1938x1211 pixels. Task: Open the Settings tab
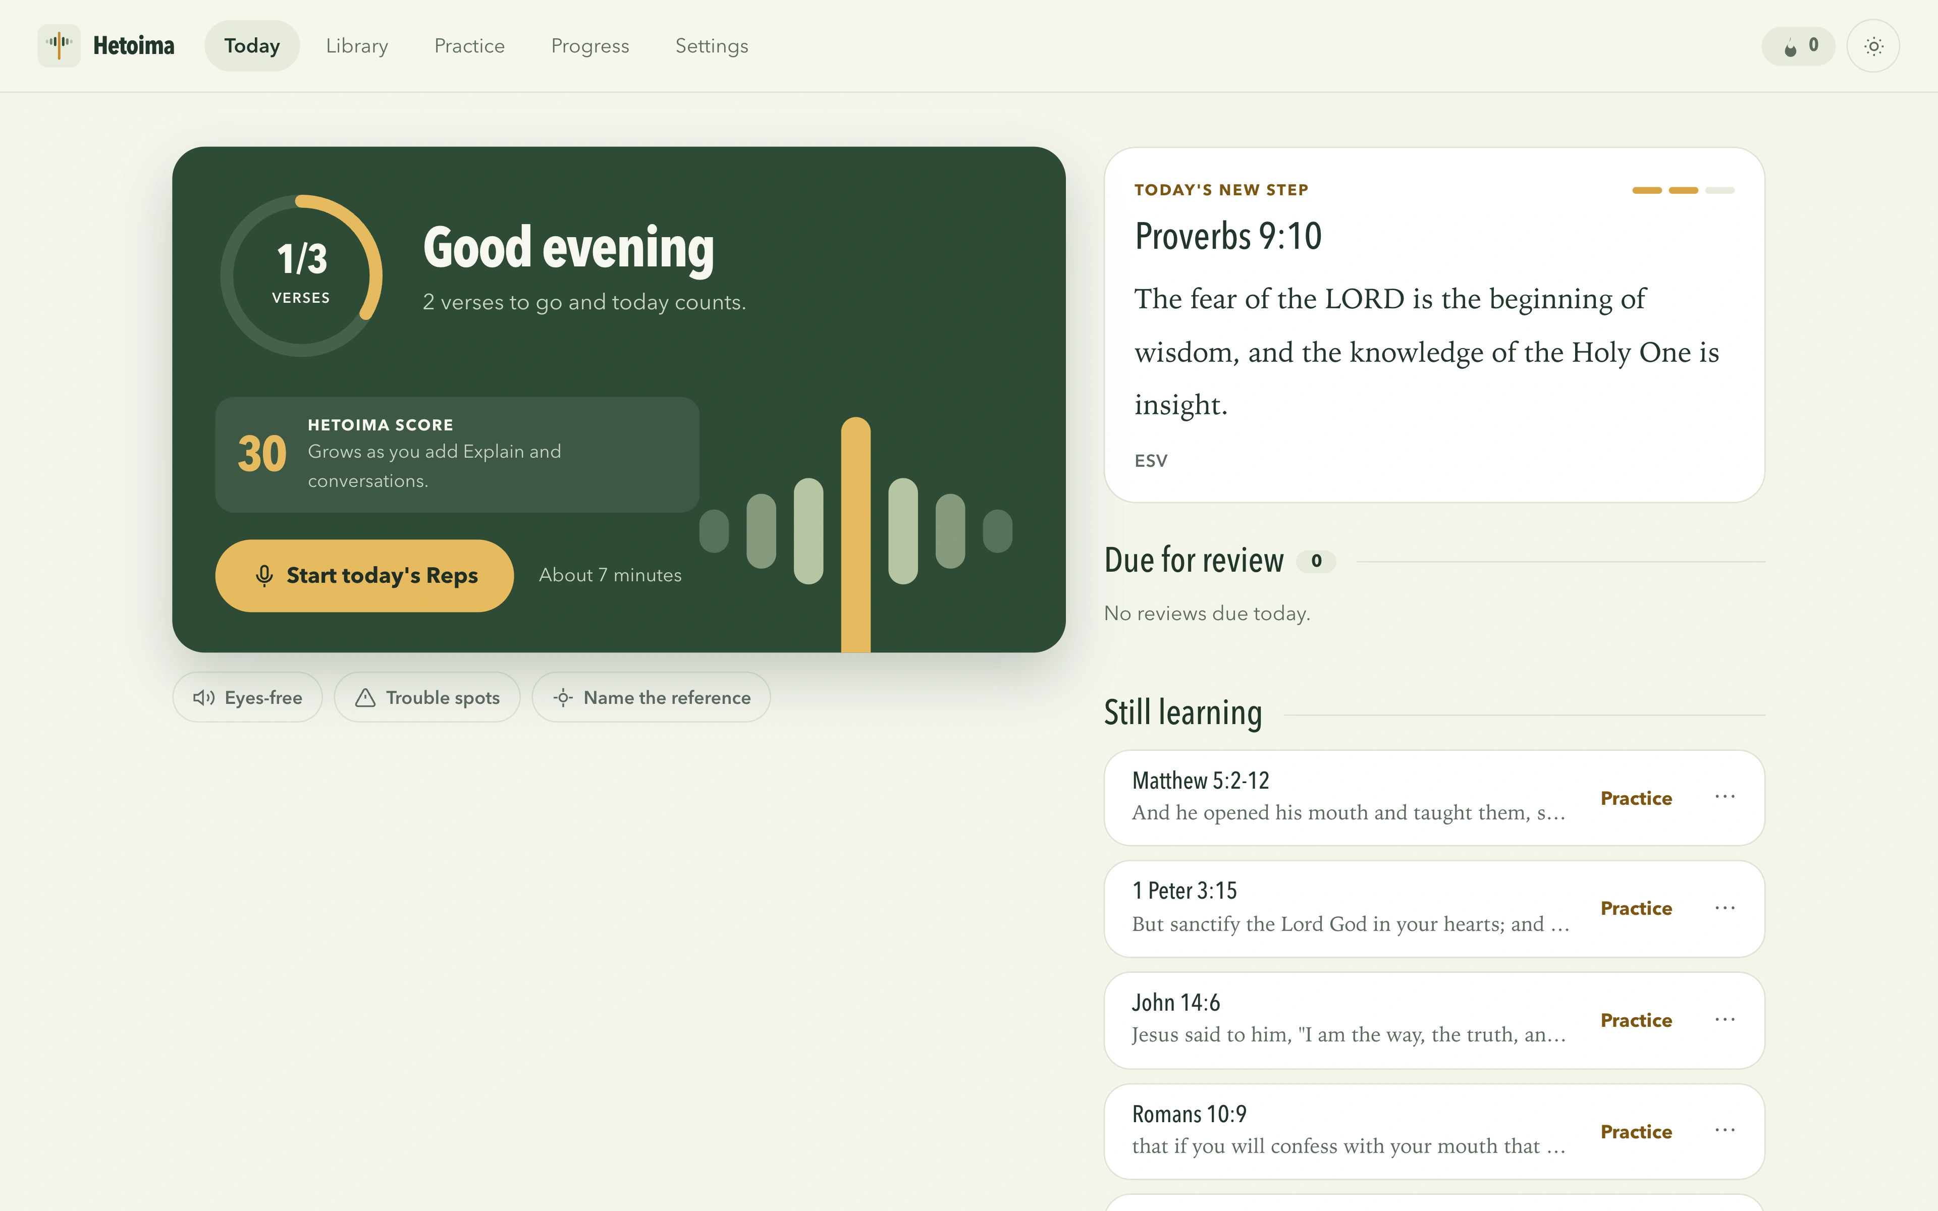point(712,45)
